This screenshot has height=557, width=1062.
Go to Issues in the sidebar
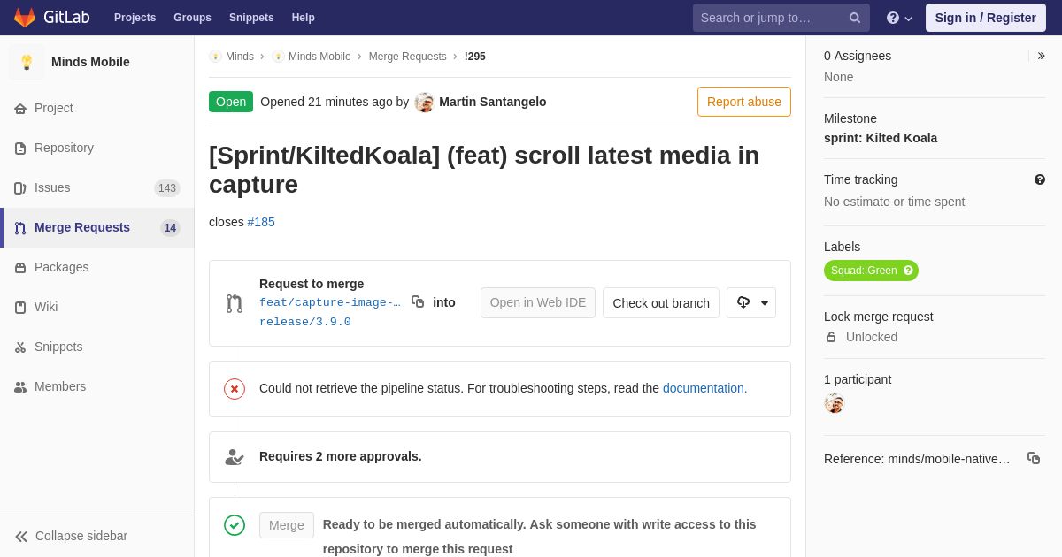(x=52, y=187)
